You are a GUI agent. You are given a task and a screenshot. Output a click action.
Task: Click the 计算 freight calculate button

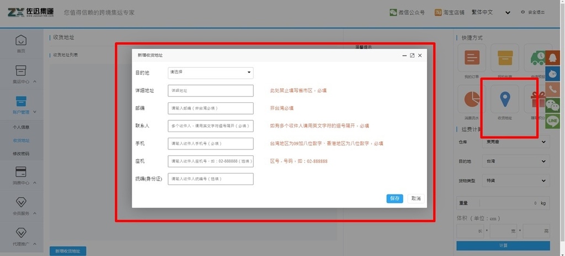503,246
